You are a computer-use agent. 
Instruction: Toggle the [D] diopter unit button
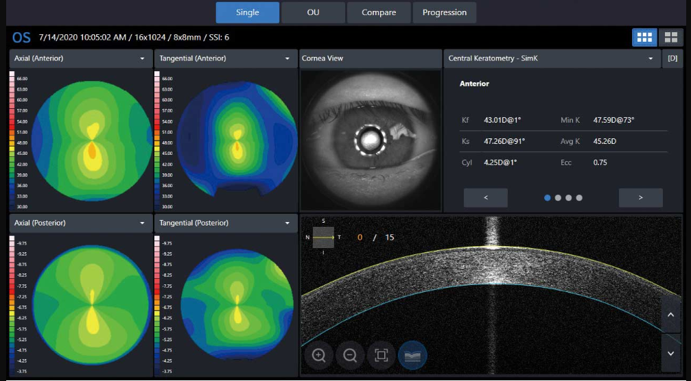click(672, 58)
